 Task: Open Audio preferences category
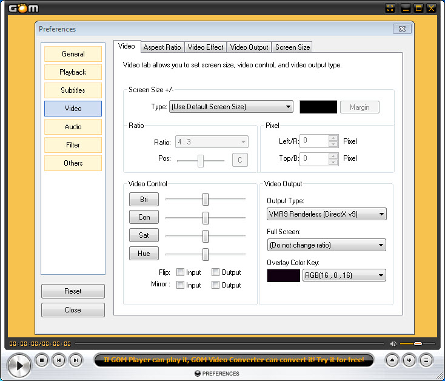(73, 127)
